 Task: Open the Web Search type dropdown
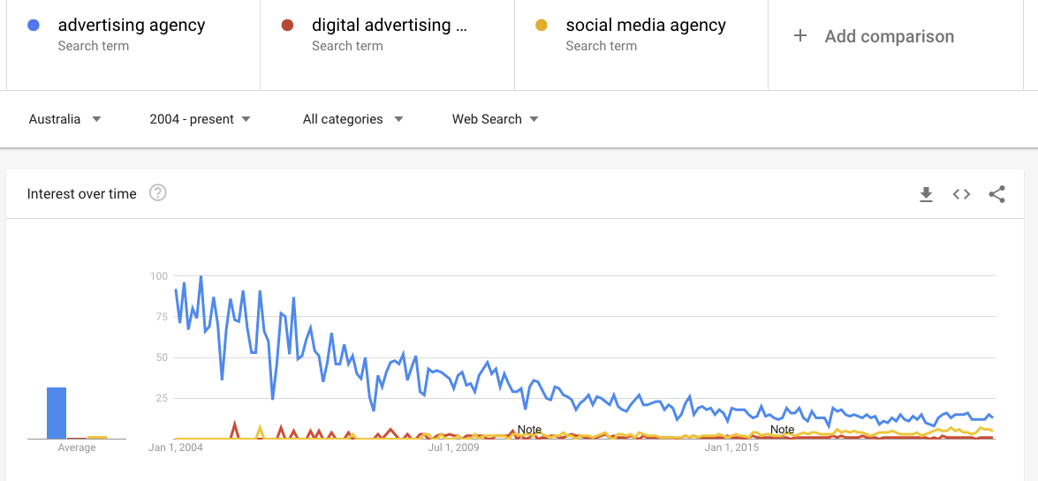(x=495, y=119)
